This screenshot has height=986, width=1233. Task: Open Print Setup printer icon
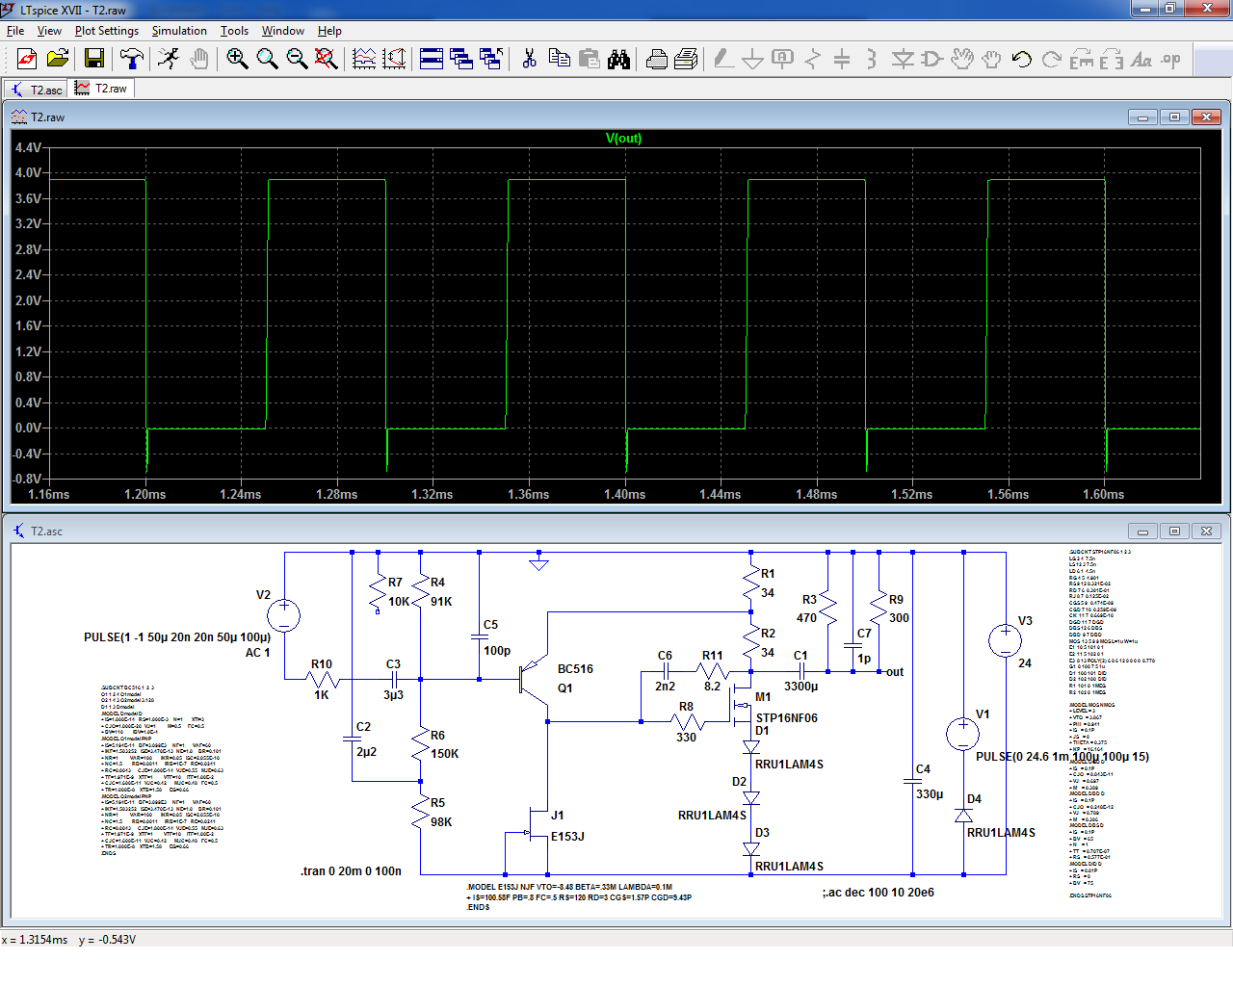(x=656, y=60)
